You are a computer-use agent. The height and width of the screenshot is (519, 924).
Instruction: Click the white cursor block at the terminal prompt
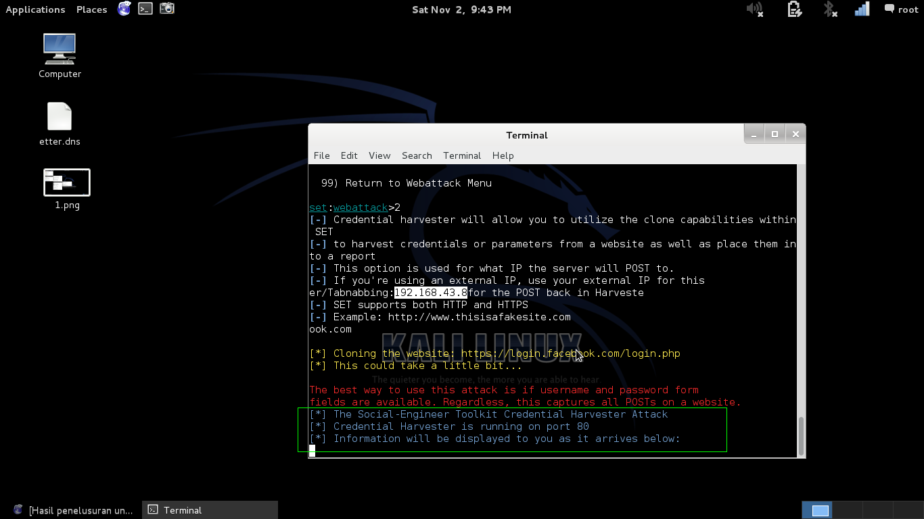(313, 451)
